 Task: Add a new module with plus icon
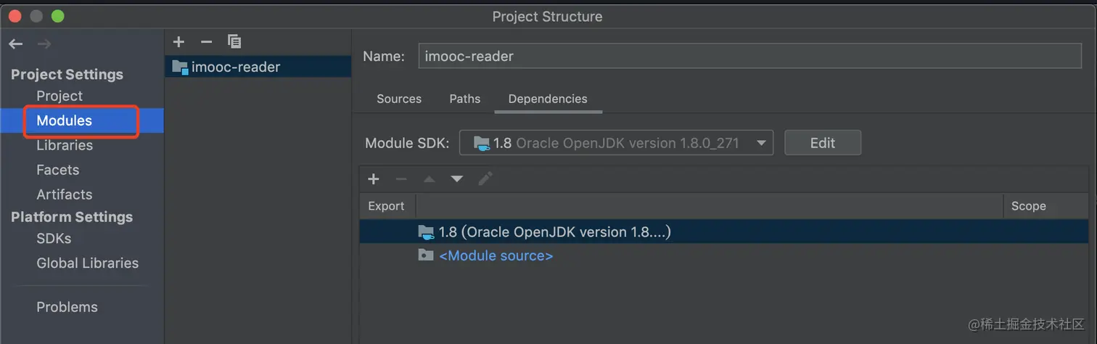click(179, 41)
